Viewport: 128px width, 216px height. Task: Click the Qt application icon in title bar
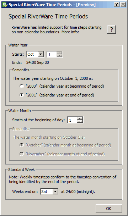(x=5, y=5)
